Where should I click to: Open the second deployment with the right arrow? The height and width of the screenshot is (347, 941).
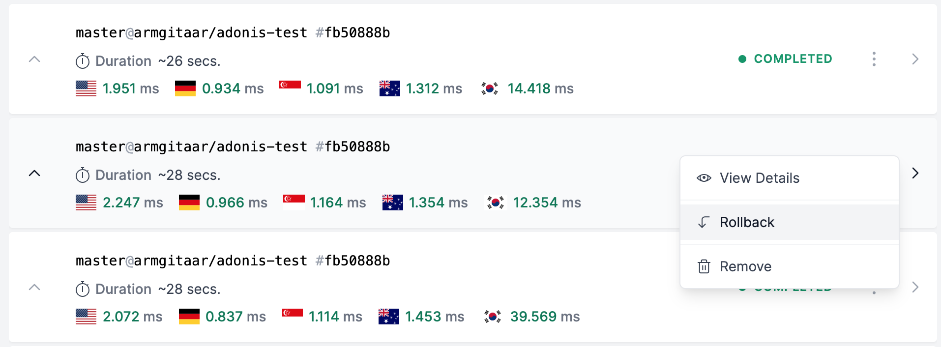915,173
